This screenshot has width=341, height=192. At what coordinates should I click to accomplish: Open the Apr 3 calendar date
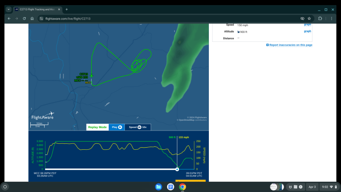click(312, 187)
